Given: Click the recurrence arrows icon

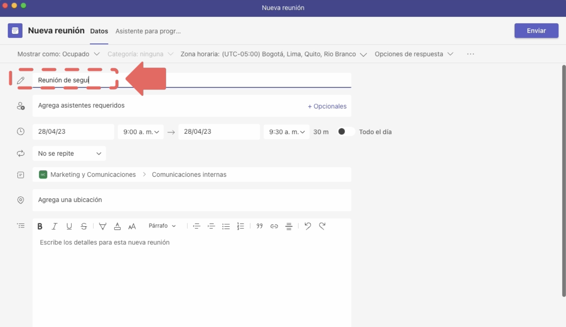Looking at the screenshot, I should tap(20, 153).
